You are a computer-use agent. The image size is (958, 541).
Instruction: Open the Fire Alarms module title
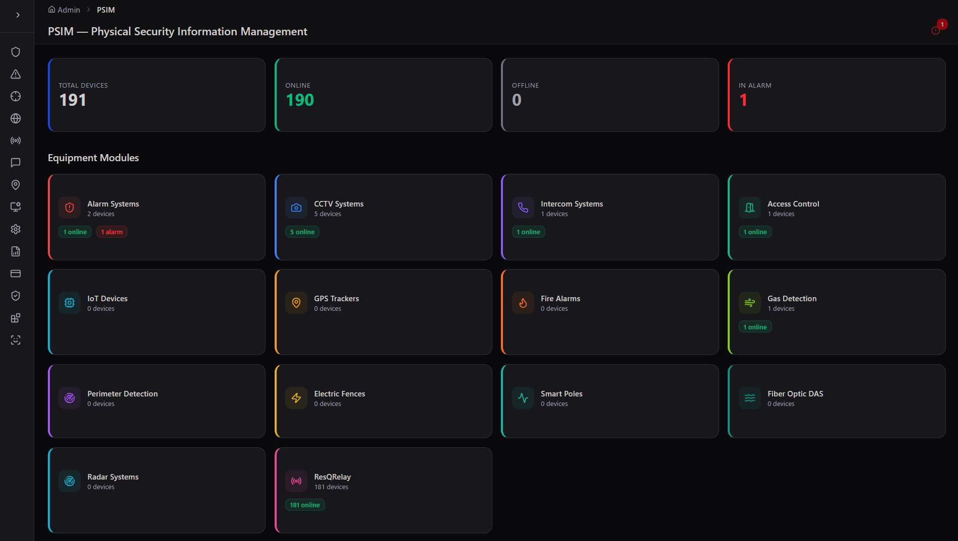[x=560, y=298]
